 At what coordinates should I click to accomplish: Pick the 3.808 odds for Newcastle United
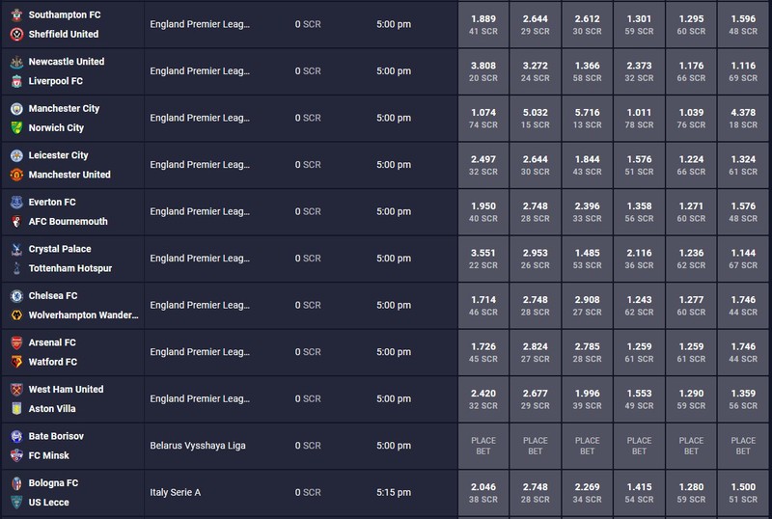point(483,71)
